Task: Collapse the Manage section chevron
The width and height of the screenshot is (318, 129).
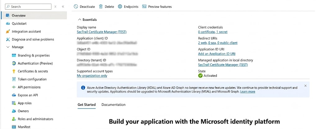Action: pyautogui.click(x=8, y=47)
